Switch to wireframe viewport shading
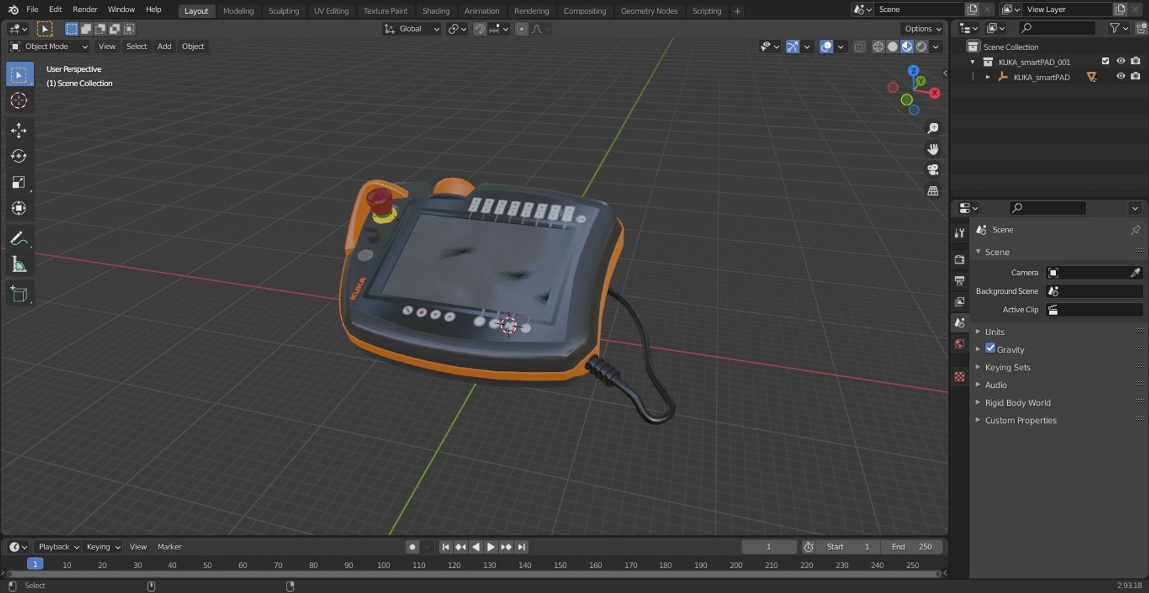The width and height of the screenshot is (1149, 593). pos(878,47)
